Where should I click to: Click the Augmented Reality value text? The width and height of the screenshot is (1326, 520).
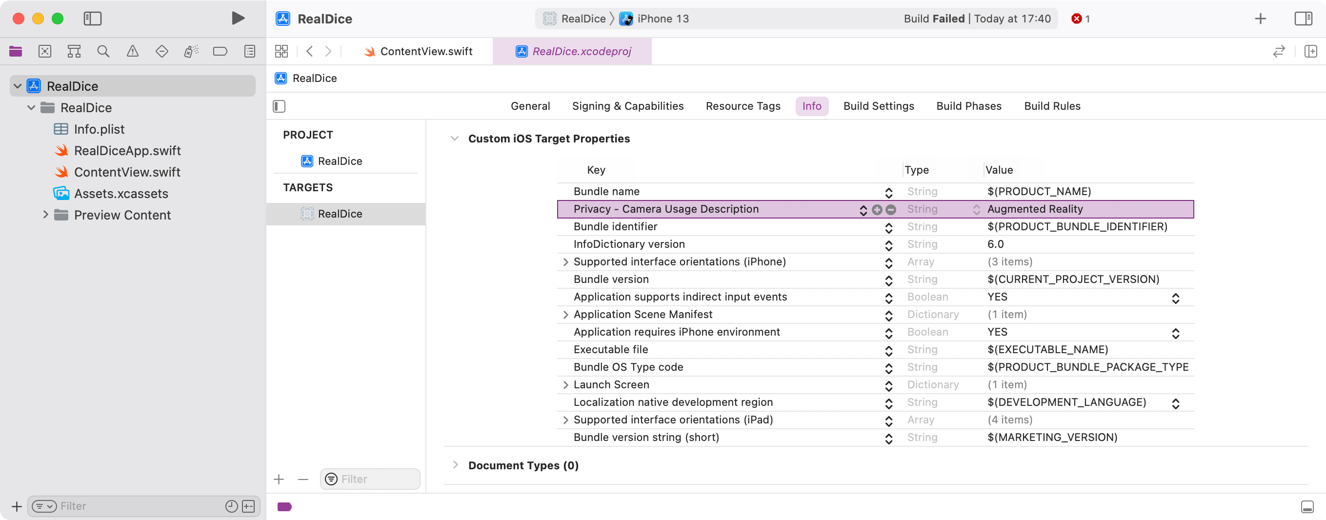click(1035, 209)
